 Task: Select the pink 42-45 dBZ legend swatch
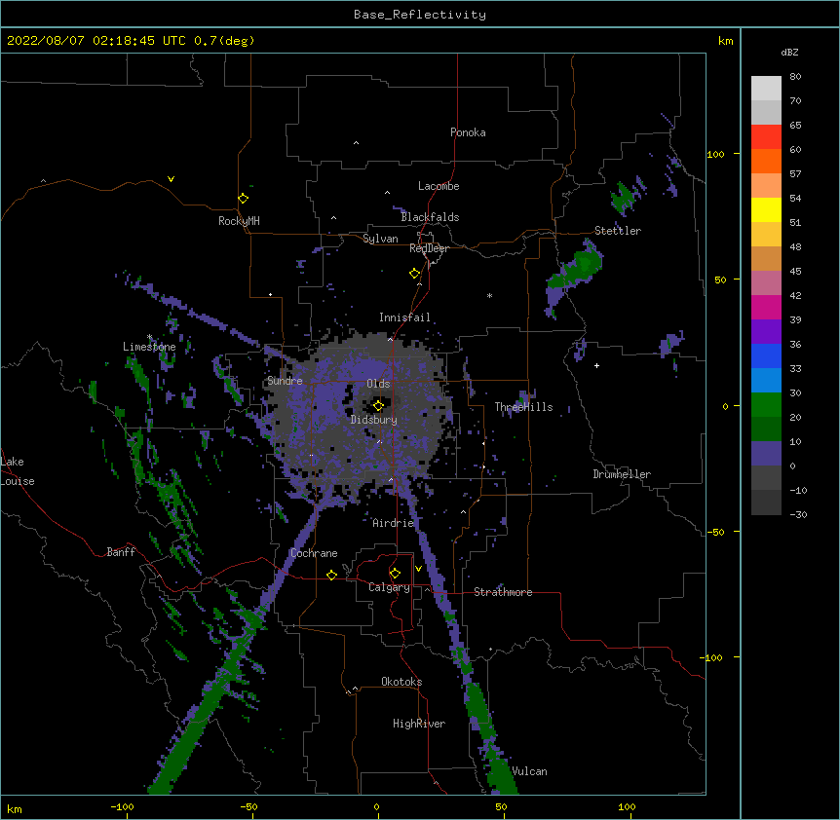point(766,283)
